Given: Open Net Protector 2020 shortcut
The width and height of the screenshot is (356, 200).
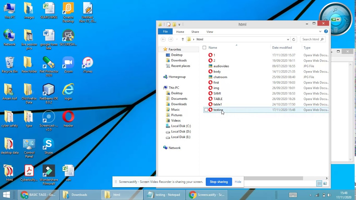Looking at the screenshot, I should (x=49, y=67).
